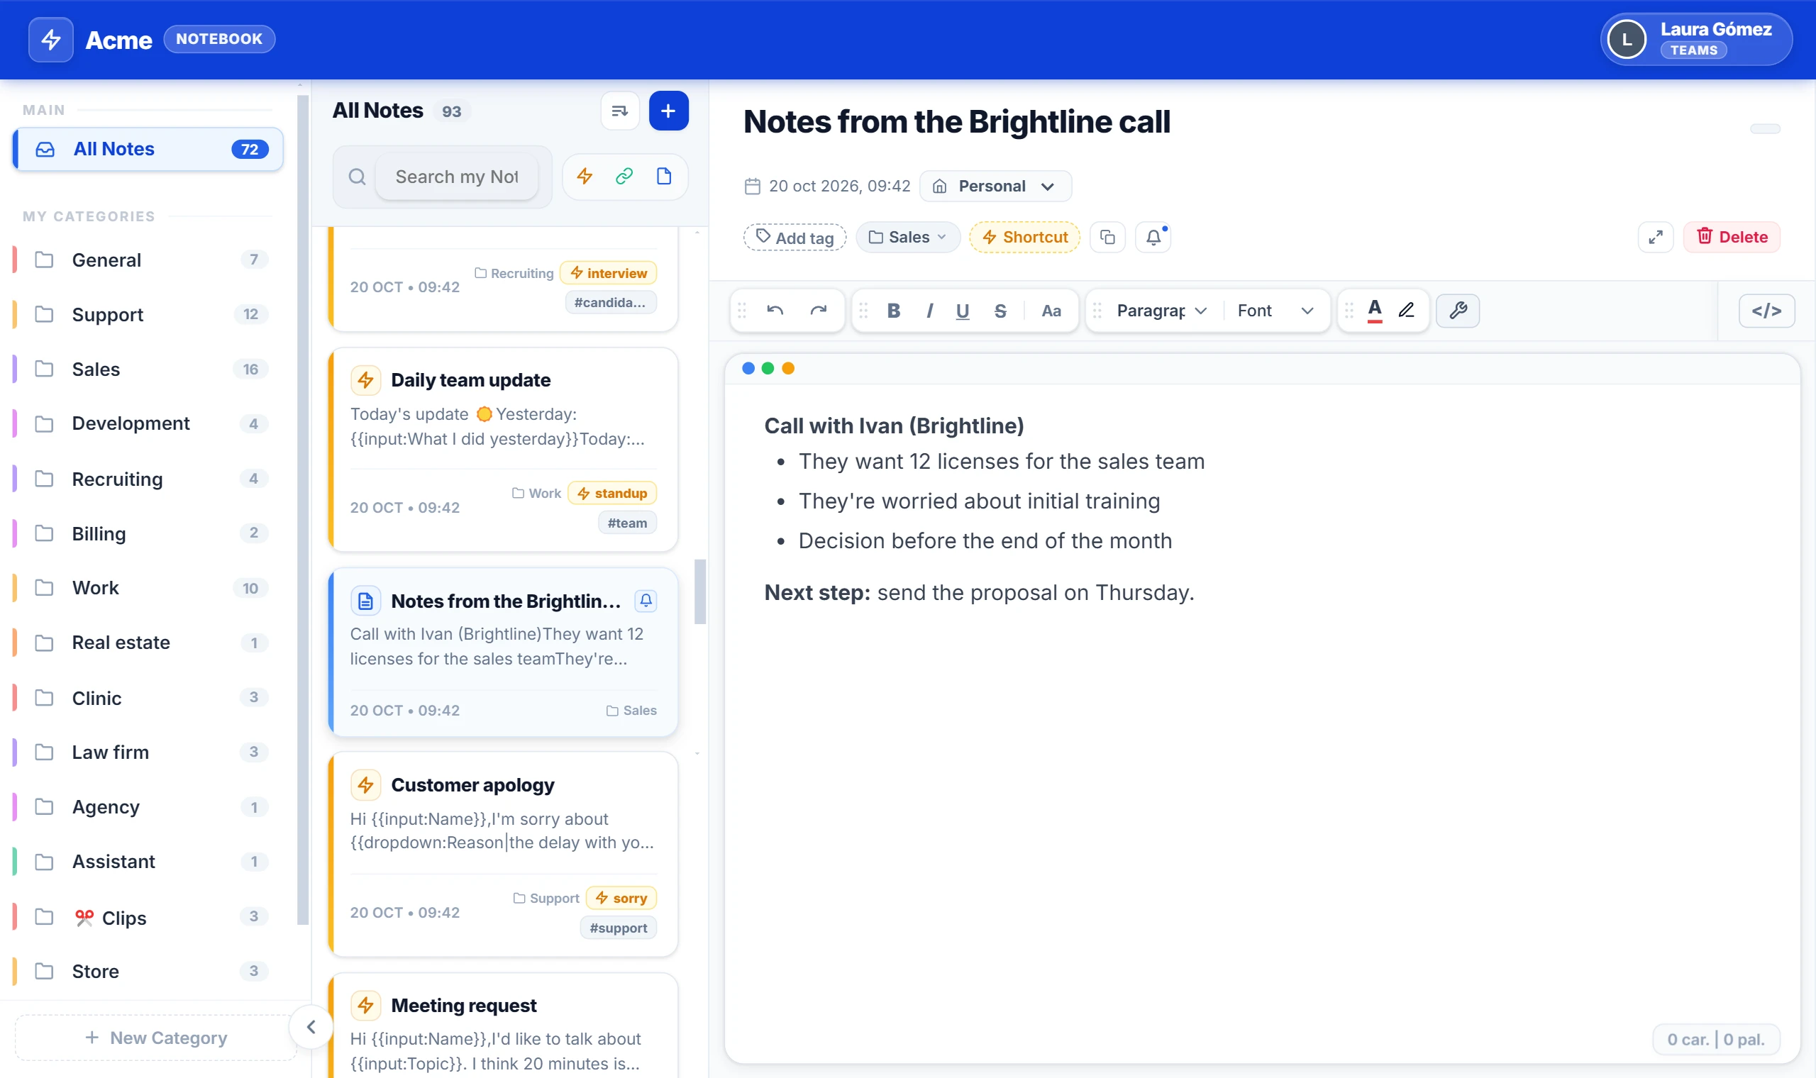1816x1078 pixels.
Task: Click the Add tag button
Action: coord(794,237)
